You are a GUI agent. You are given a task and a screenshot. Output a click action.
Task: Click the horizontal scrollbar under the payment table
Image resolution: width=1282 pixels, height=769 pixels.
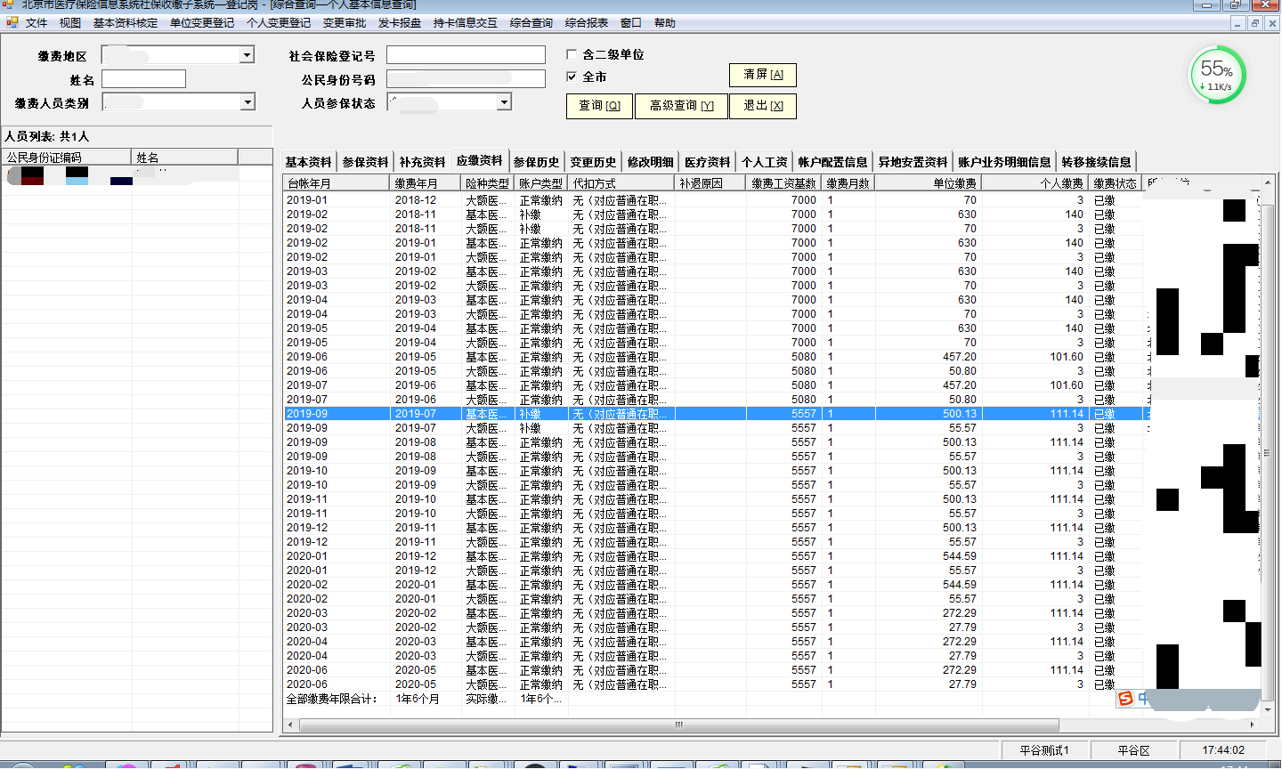[679, 724]
